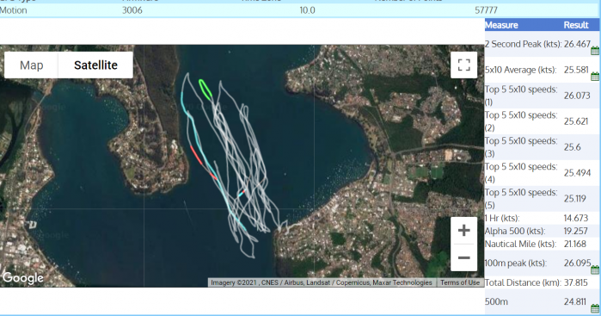Open calendar icon beside 5x10 Average
The width and height of the screenshot is (601, 316).
[595, 77]
